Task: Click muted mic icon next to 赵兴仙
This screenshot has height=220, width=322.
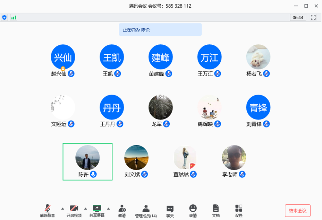Action: (x=71, y=73)
